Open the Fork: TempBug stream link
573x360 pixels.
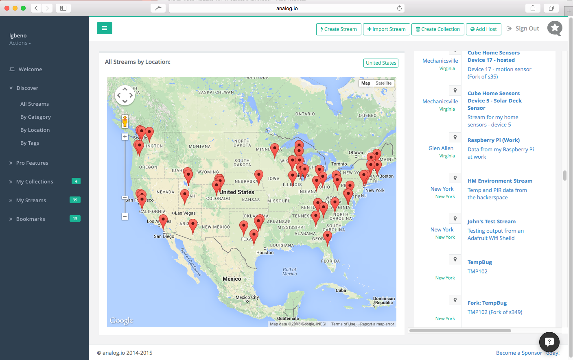487,303
